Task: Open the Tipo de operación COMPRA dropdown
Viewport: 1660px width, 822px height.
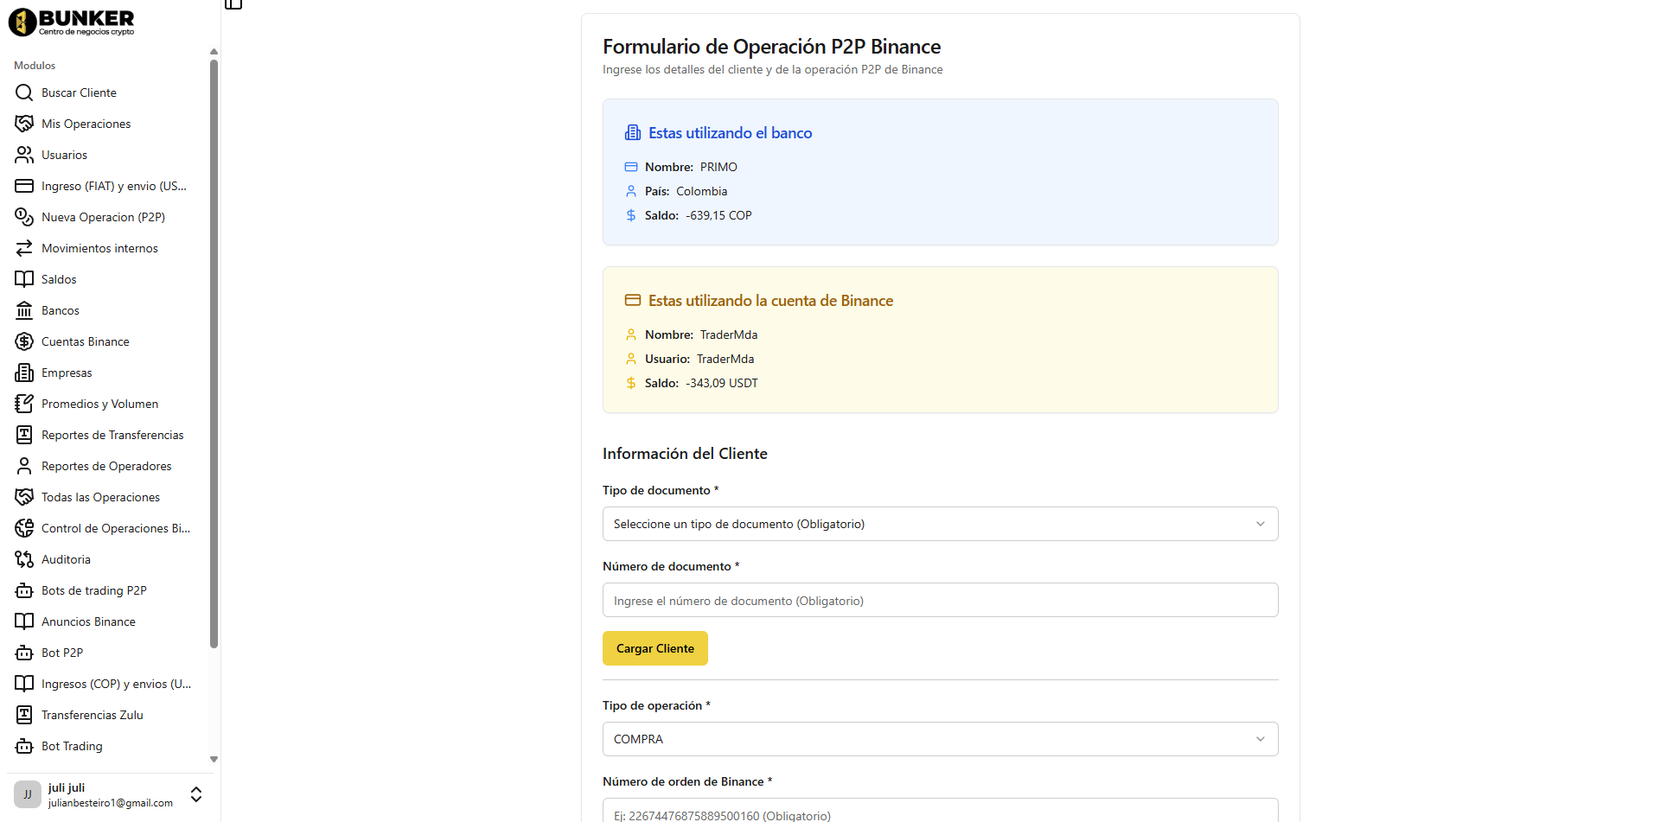Action: point(940,739)
